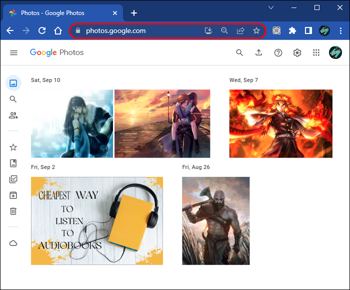Open Archive icon in sidebar
This screenshot has height=290, width=350.
[13, 195]
